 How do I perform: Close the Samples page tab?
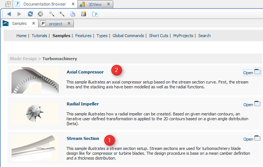pyautogui.click(x=34, y=23)
